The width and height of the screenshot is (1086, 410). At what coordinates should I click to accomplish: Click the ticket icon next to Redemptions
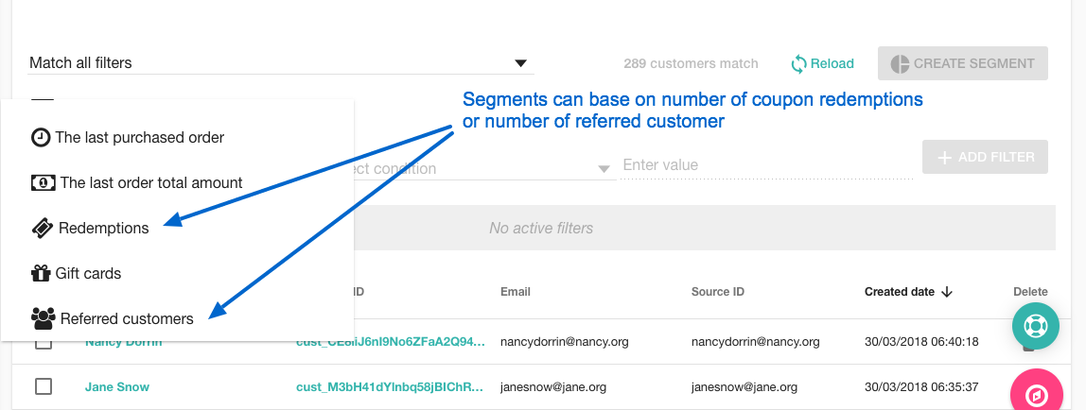(x=43, y=229)
